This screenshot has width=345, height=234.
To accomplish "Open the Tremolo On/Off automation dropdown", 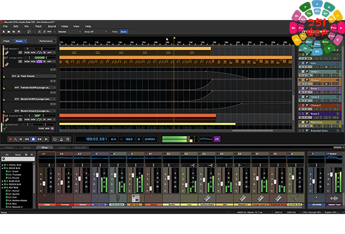I will (35, 88).
